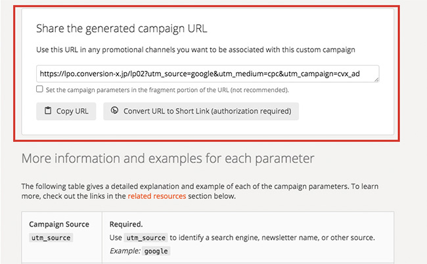Click the link icon on the Convert URL button
This screenshot has width=427, height=264.
pyautogui.click(x=115, y=111)
